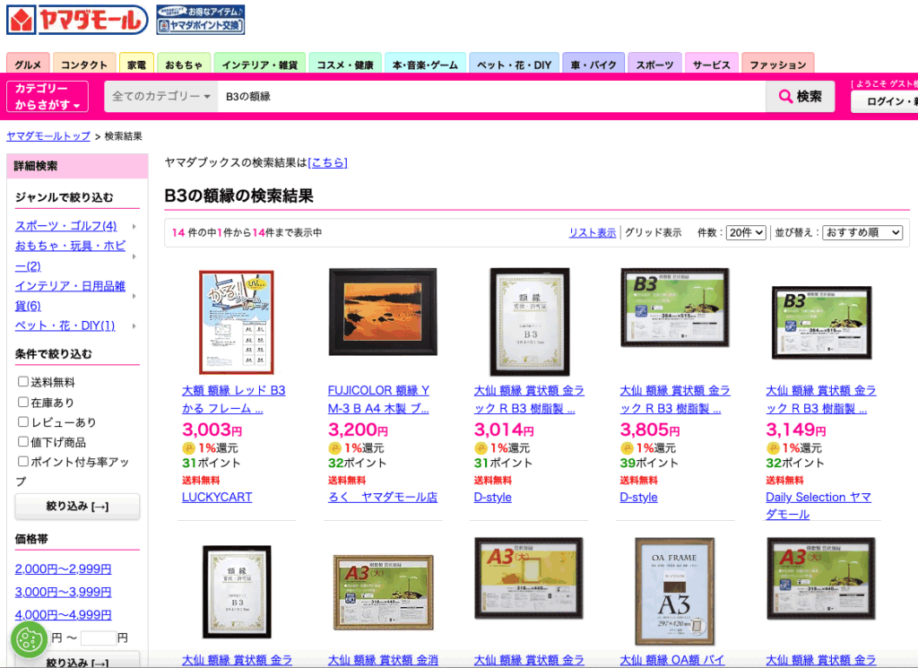918x668 pixels.
Task: Open the 全てのカテゴリー dropdown
Action: 161,97
